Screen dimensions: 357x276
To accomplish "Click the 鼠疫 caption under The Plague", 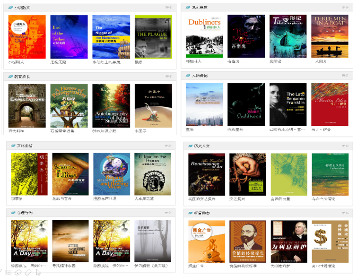I will pyautogui.click(x=138, y=62).
